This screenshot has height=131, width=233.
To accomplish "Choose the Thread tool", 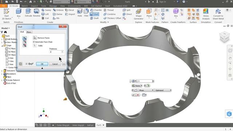I will [108, 10].
